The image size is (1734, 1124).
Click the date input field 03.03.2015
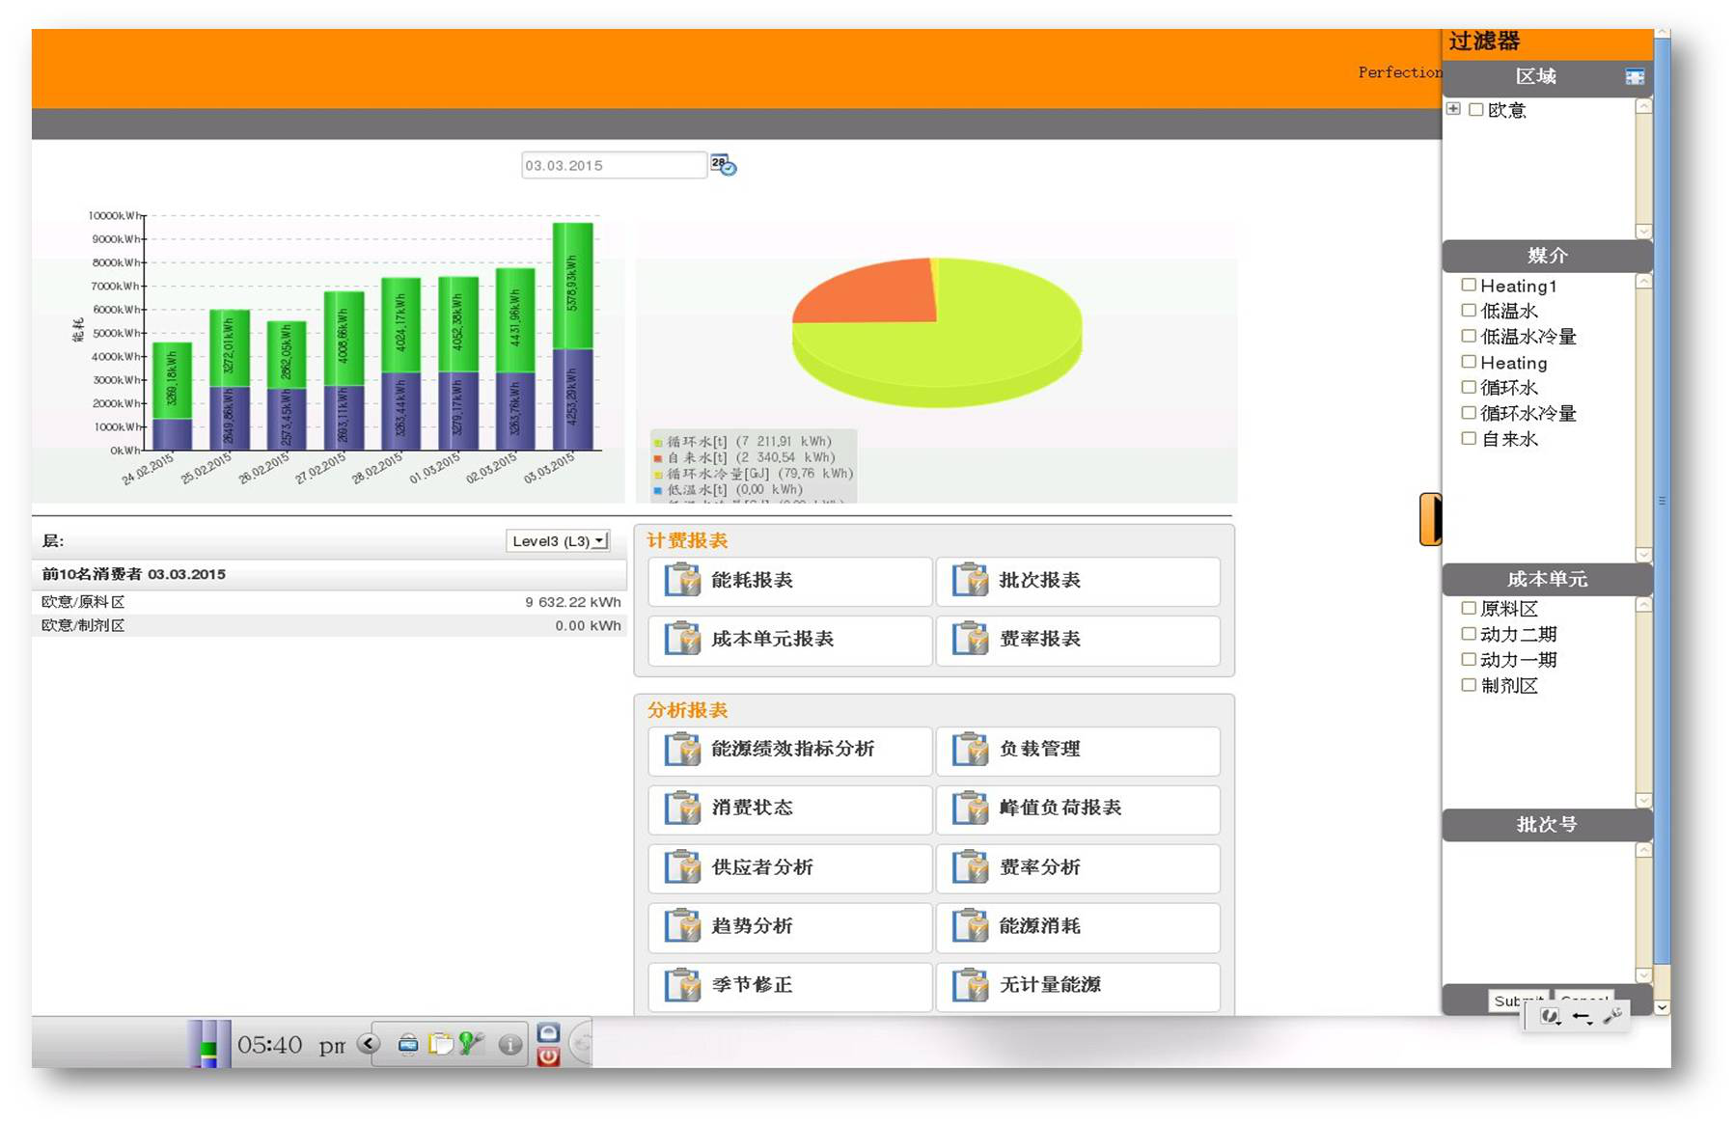click(x=613, y=166)
